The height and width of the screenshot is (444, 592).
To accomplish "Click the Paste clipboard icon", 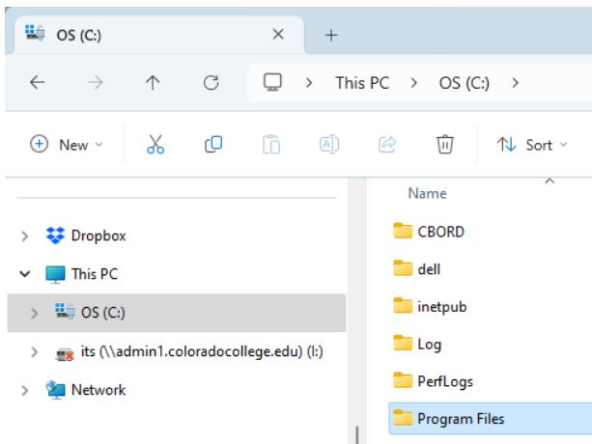I will [271, 145].
